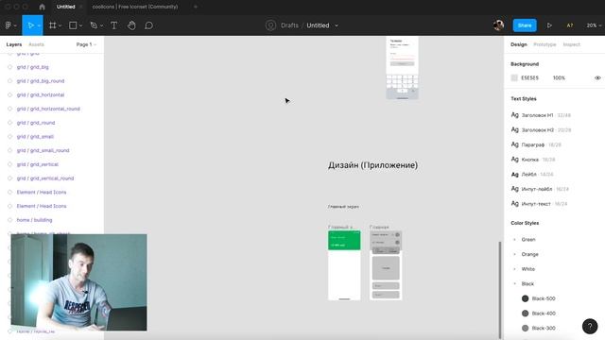605x340 pixels.
Task: Select the Black-500 color swatch
Action: pyautogui.click(x=526, y=298)
